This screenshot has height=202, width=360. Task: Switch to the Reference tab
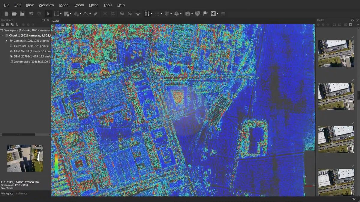click(x=22, y=194)
